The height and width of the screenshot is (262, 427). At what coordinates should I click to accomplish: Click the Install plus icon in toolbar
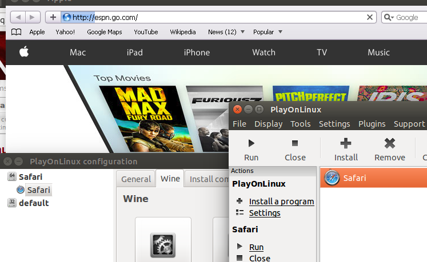pyautogui.click(x=346, y=143)
